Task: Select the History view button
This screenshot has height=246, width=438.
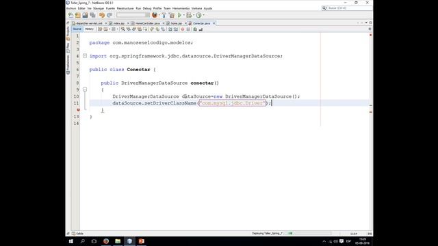Action: pos(90,29)
